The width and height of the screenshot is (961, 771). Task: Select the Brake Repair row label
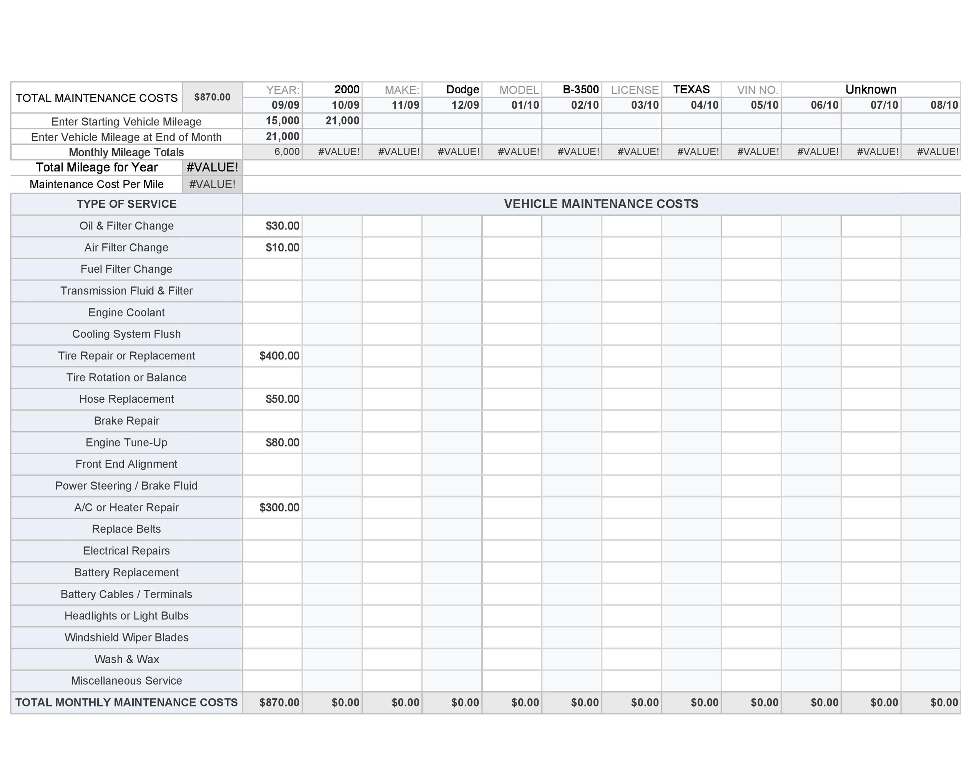[x=126, y=421]
